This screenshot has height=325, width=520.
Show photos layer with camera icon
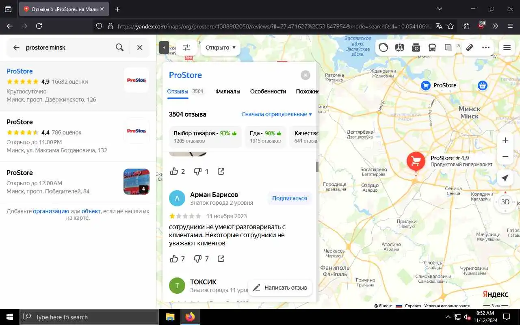coord(416,48)
